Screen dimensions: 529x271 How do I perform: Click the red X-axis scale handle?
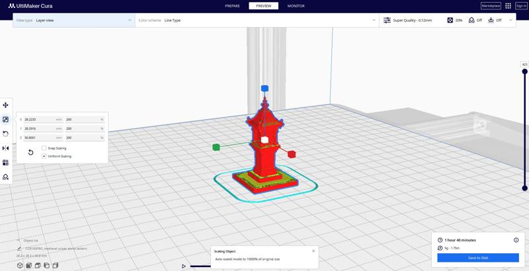292,154
